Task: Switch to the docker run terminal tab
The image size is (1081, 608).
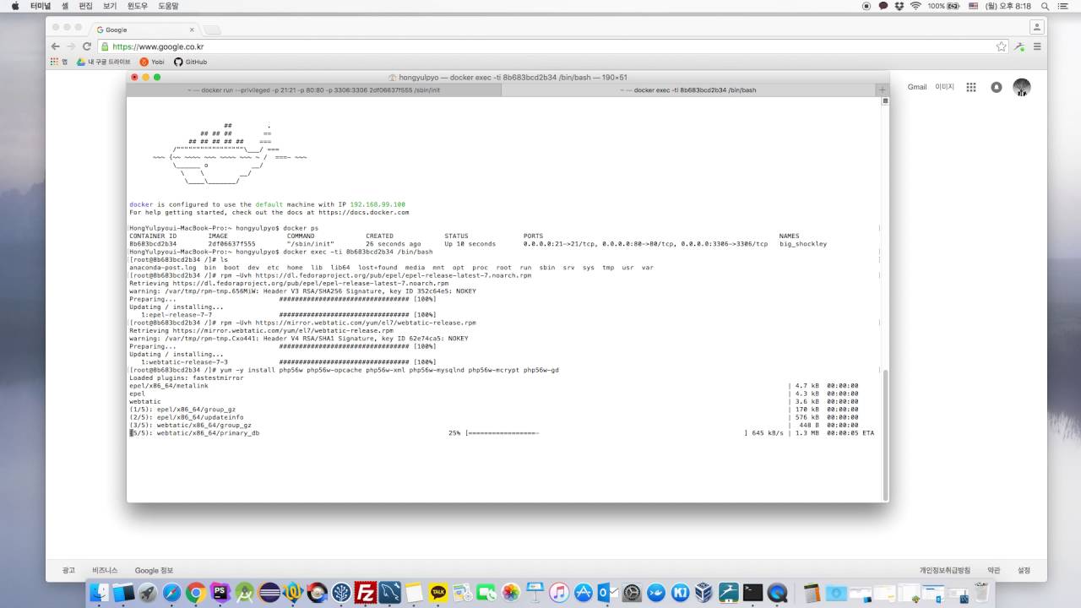Action: click(314, 90)
